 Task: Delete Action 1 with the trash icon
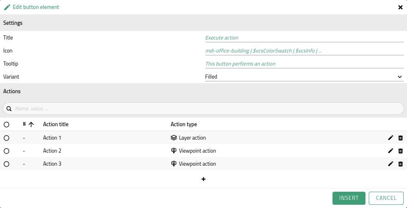pyautogui.click(x=400, y=138)
